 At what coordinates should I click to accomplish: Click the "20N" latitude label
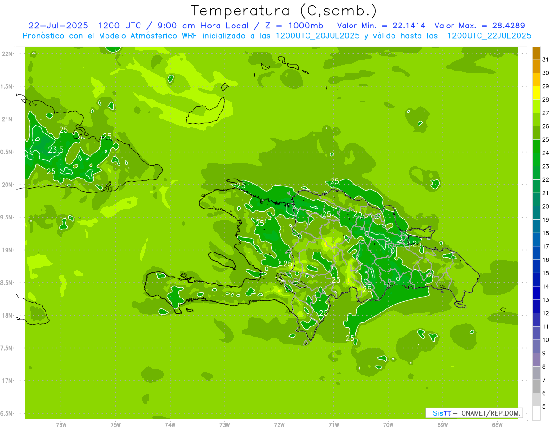pos(7,185)
